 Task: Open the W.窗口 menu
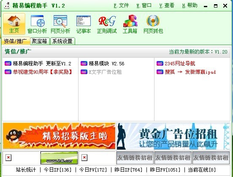[x=144, y=5]
